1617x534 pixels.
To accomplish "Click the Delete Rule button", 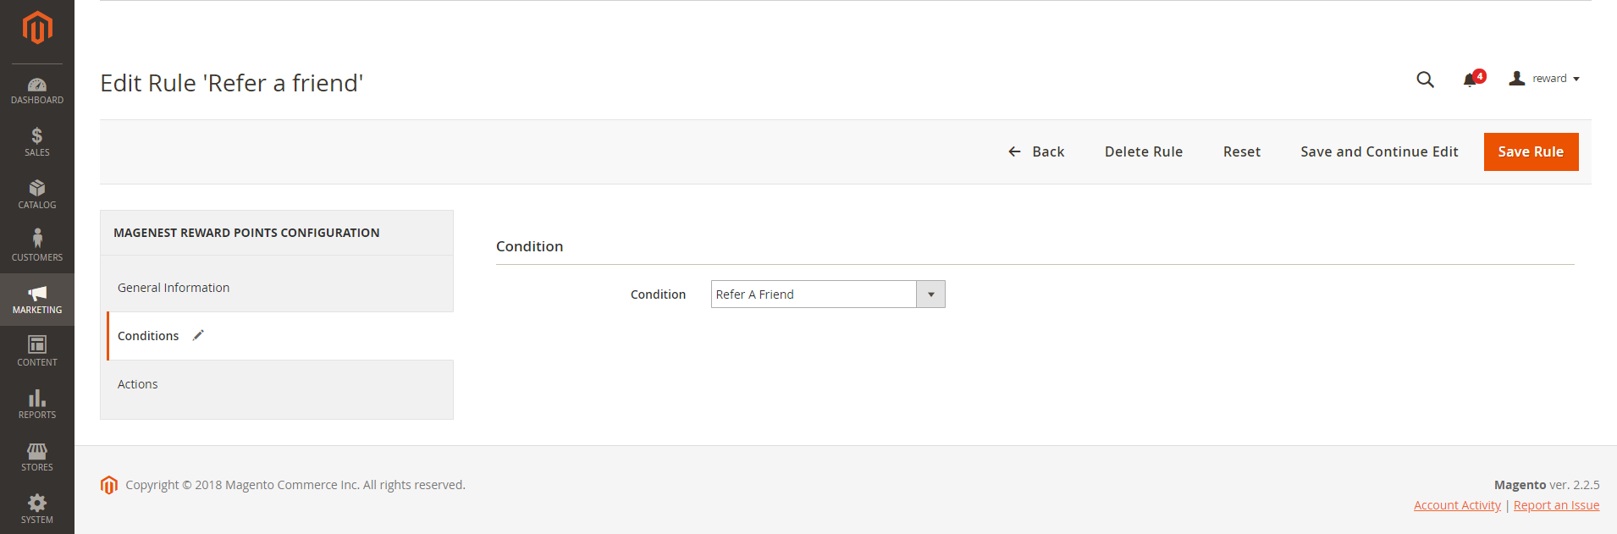I will [x=1143, y=152].
